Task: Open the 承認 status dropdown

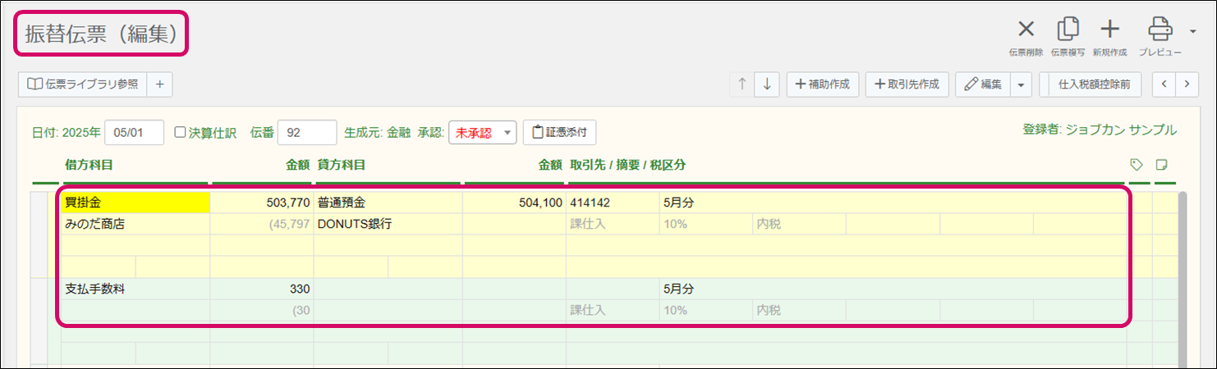Action: [482, 132]
